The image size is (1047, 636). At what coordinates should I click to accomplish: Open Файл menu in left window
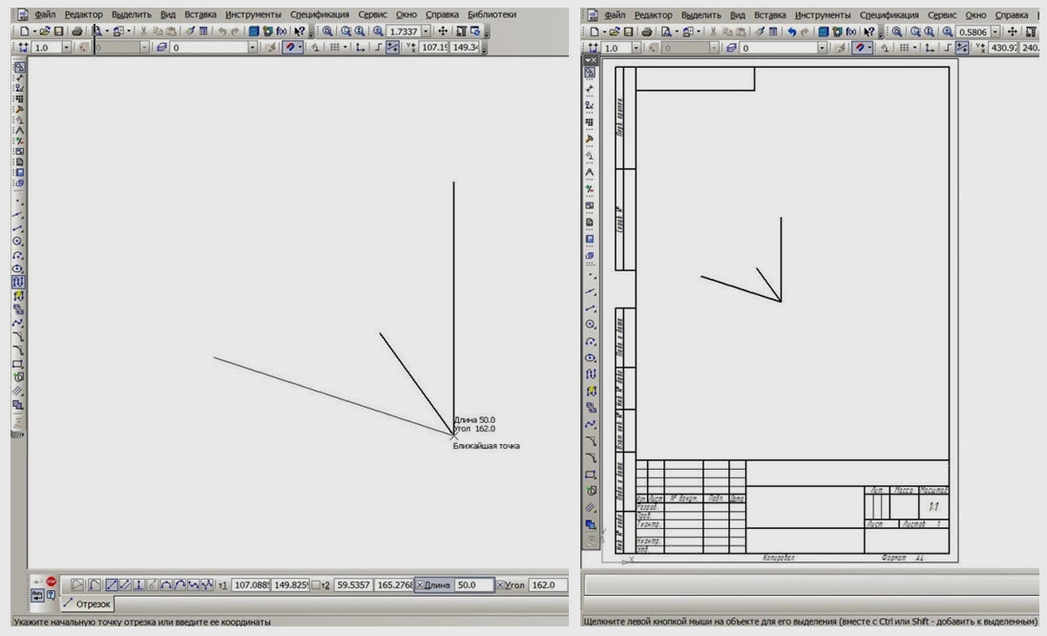point(46,14)
